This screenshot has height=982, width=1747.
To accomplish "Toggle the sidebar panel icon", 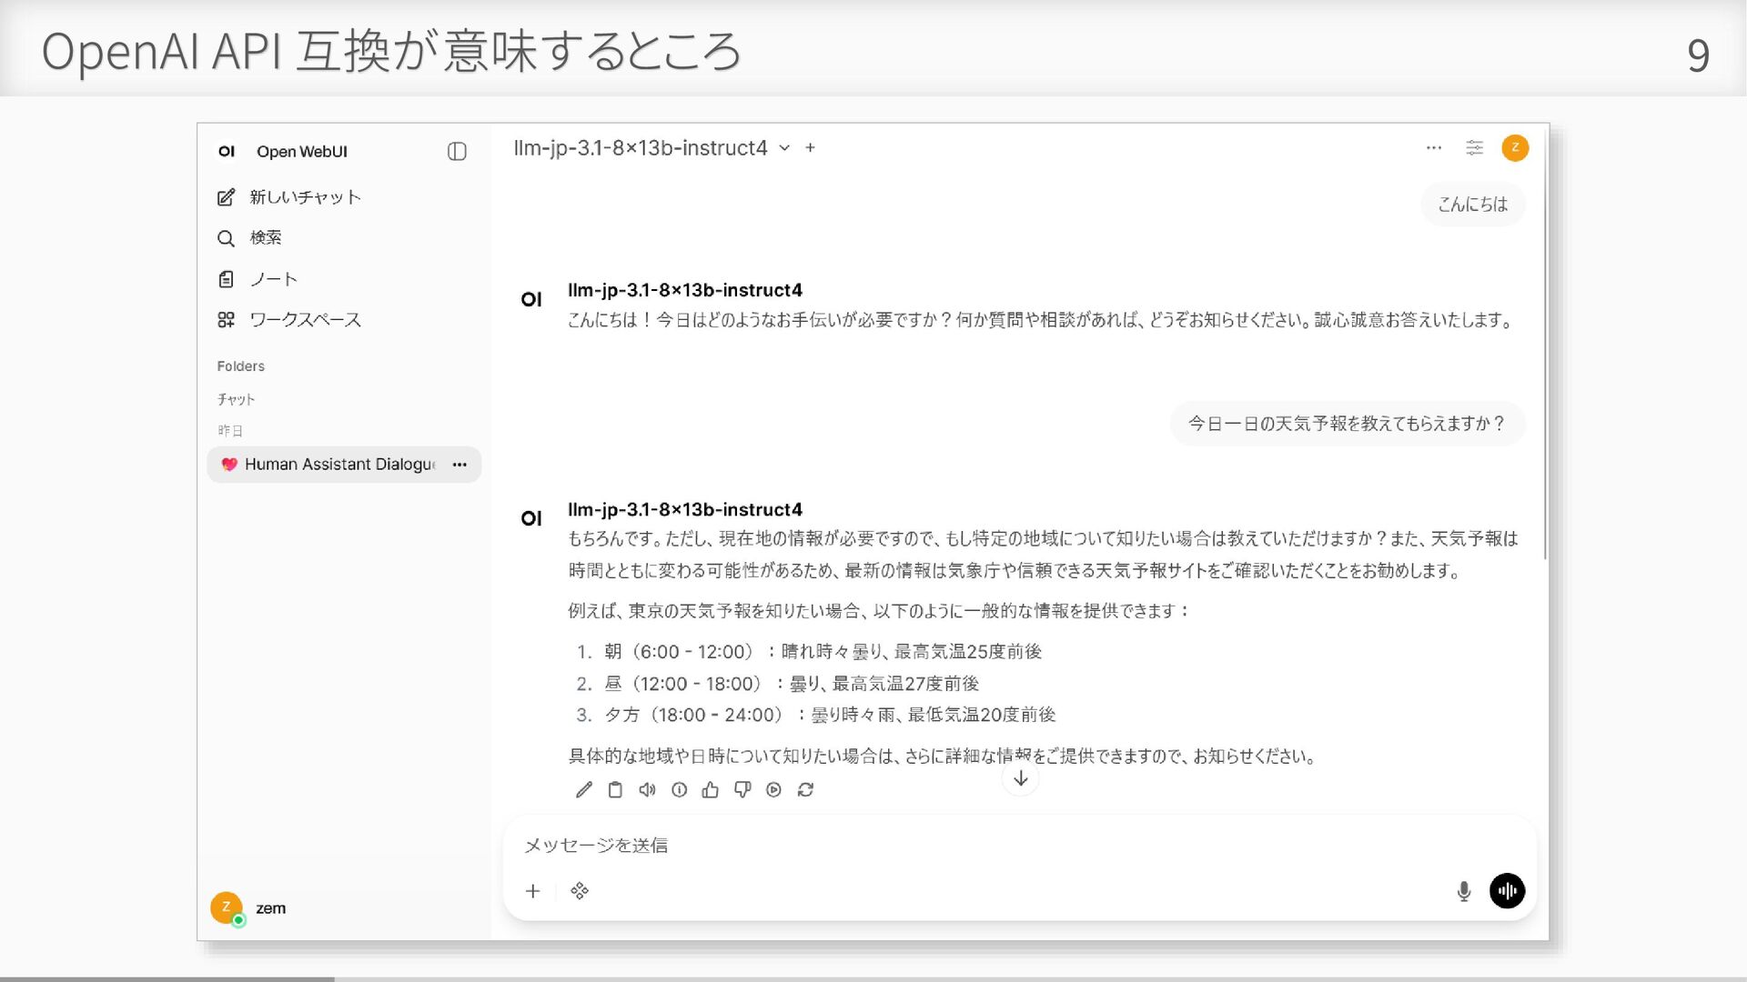I will [457, 152].
